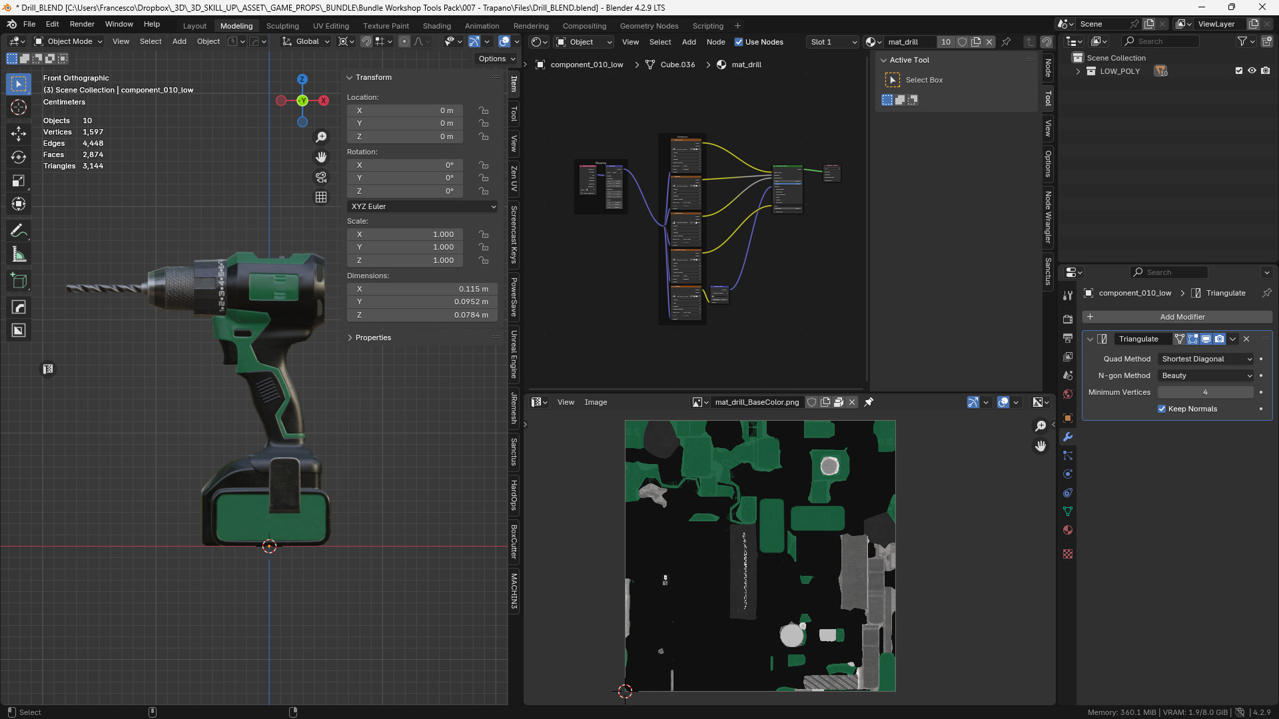Click the Minimum Vertices value field
The image size is (1279, 719).
point(1204,392)
